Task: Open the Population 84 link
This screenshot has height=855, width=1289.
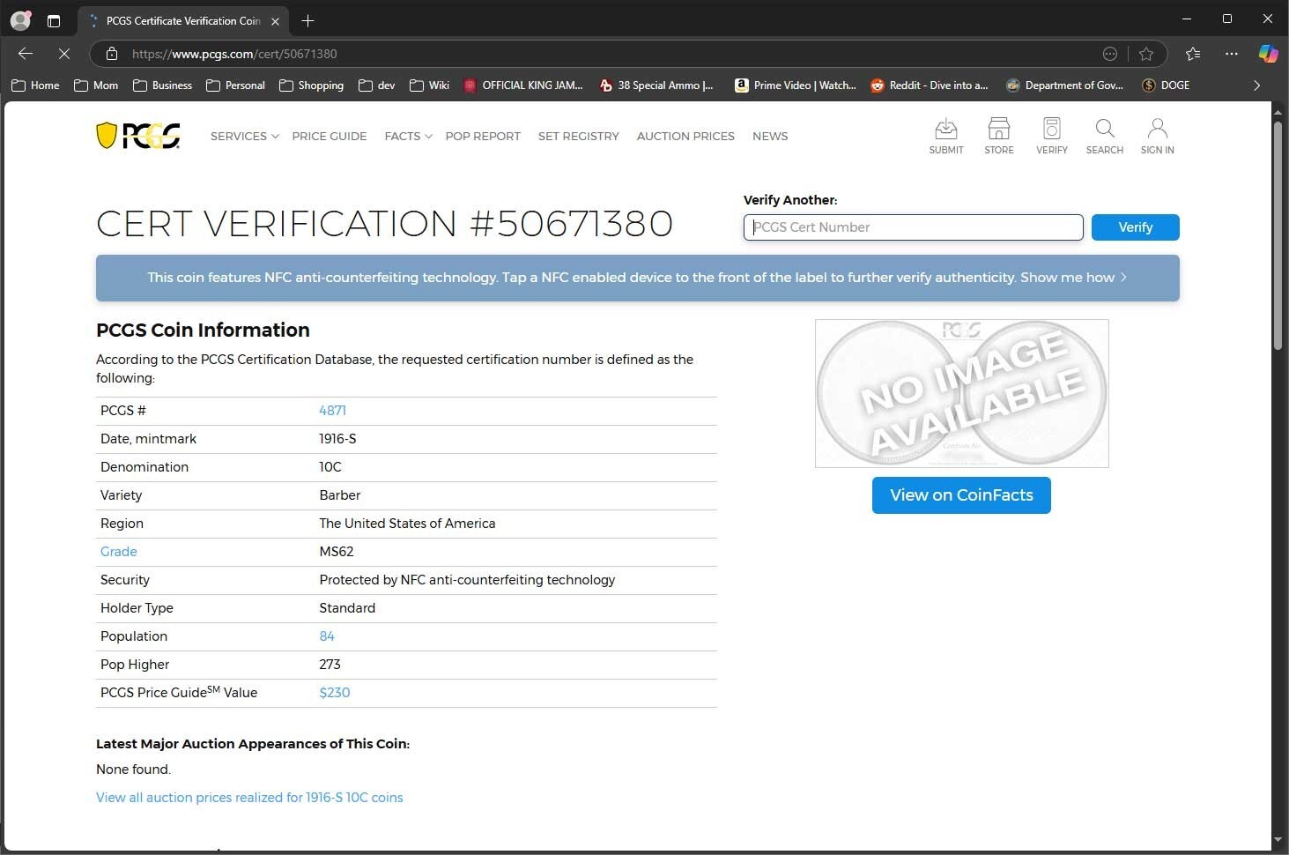Action: click(326, 636)
